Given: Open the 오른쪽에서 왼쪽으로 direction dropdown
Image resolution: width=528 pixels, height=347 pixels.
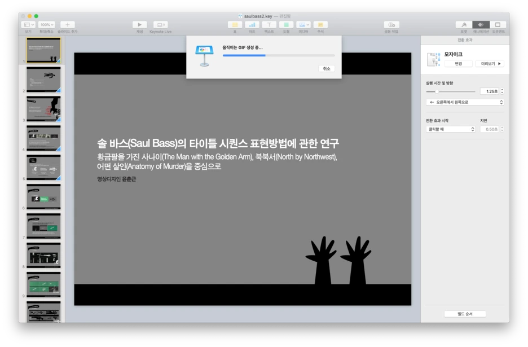Looking at the screenshot, I should [465, 102].
